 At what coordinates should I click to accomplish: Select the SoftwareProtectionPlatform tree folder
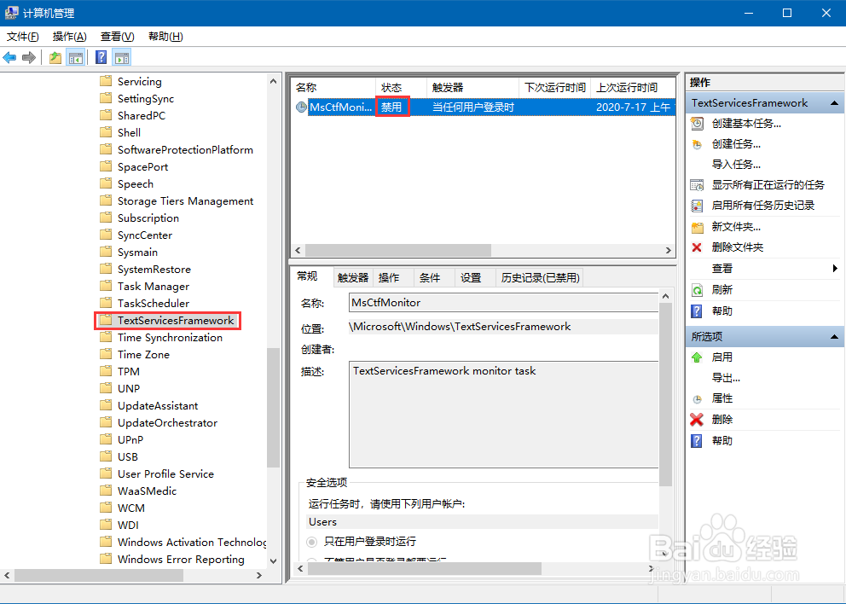(185, 150)
